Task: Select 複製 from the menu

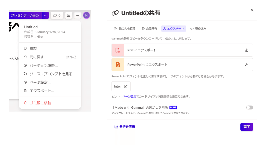Action: [50, 49]
